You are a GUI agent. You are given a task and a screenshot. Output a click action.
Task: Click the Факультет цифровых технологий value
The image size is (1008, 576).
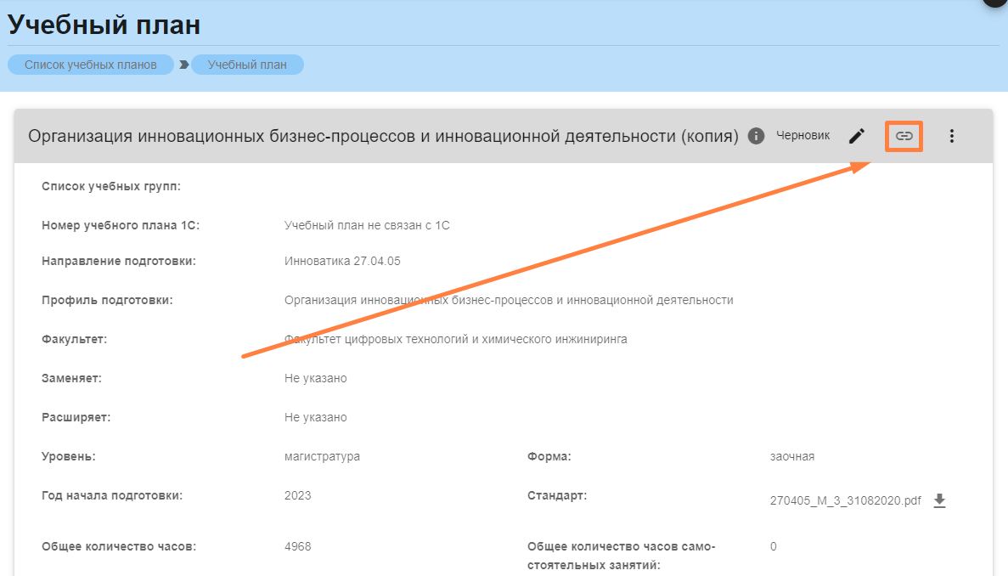(456, 339)
